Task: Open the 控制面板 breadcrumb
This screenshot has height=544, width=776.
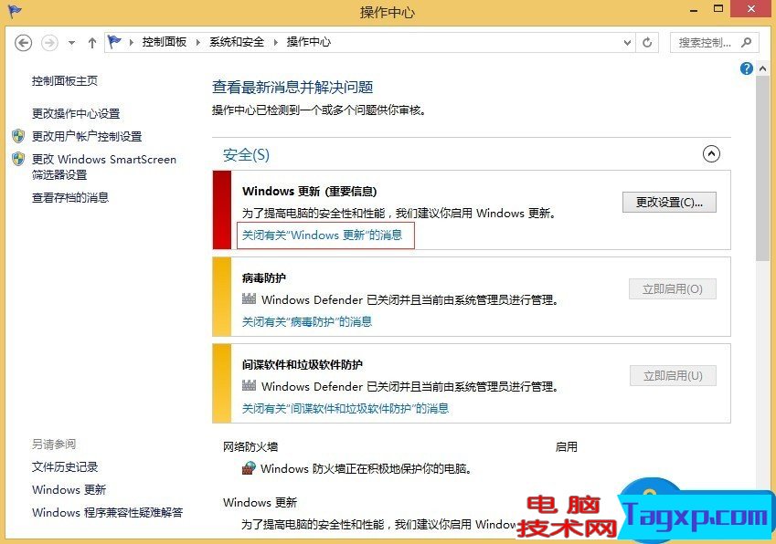Action: coord(165,42)
